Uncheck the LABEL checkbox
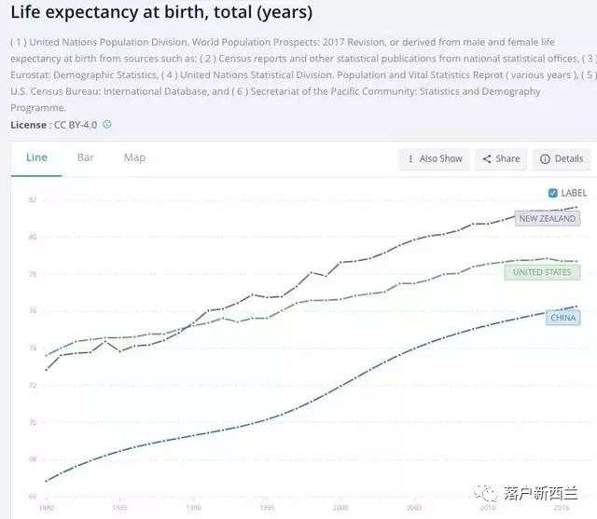 point(553,193)
